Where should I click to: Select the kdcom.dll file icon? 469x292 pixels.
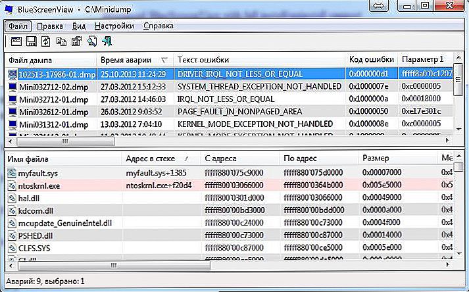click(12, 210)
